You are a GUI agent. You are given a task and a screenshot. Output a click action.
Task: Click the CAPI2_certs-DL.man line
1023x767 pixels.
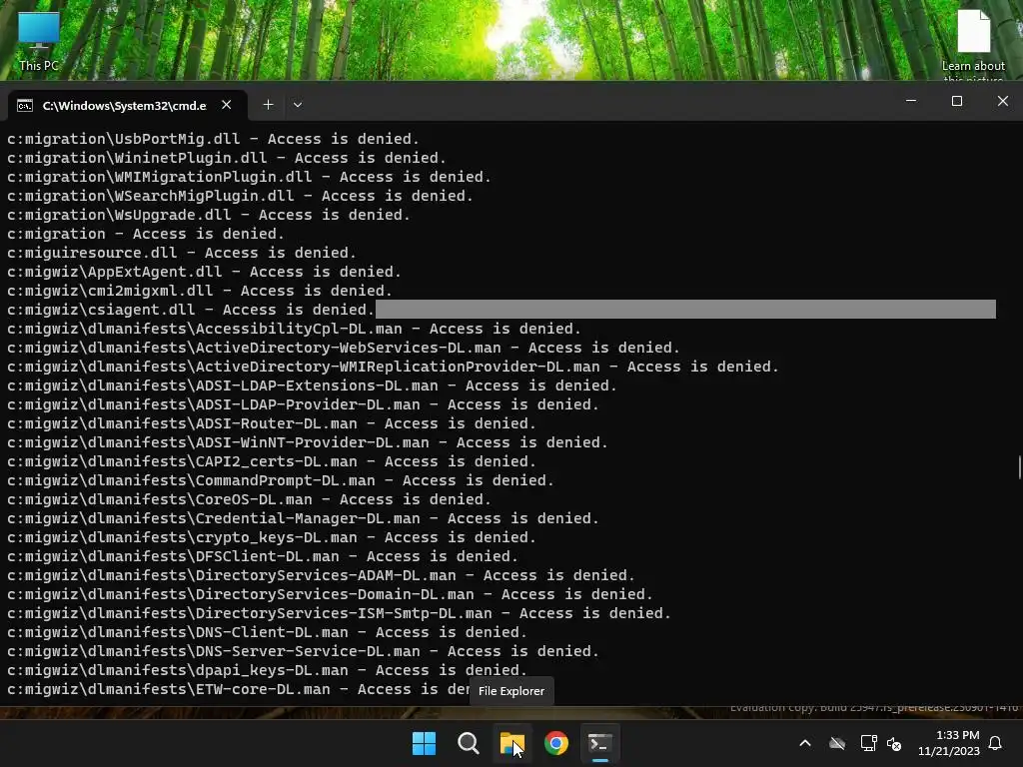[272, 461]
